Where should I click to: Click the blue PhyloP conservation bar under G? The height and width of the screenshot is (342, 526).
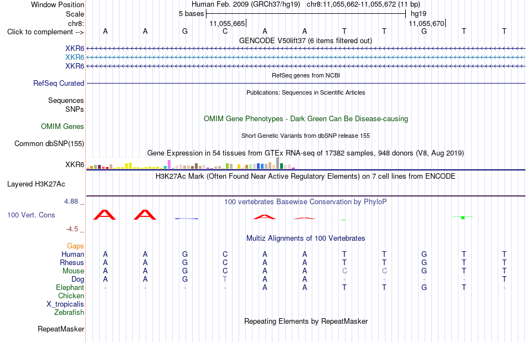[187, 219]
